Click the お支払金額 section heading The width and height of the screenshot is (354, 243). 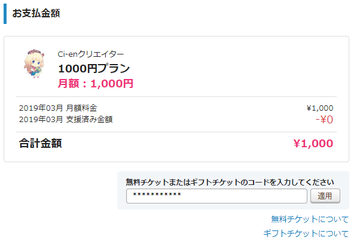tap(36, 13)
